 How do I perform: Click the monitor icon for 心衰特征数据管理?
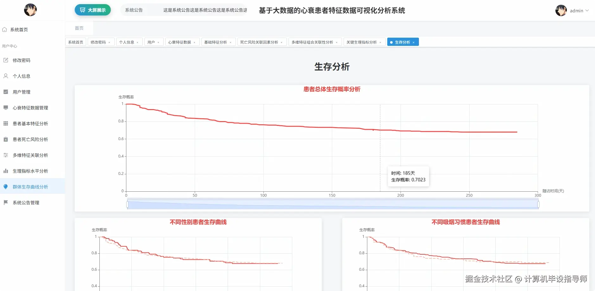coord(6,108)
